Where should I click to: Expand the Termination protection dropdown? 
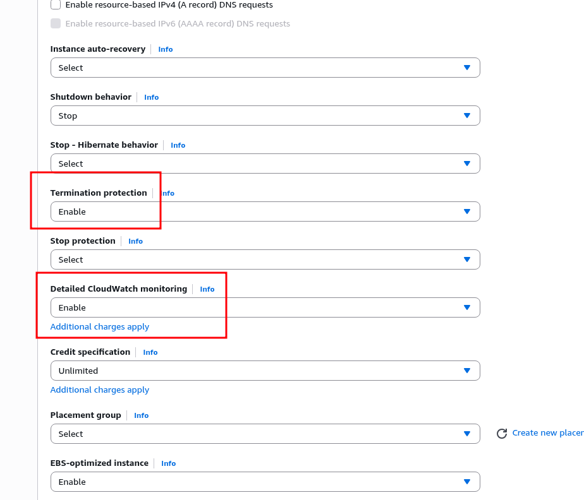[x=265, y=211]
